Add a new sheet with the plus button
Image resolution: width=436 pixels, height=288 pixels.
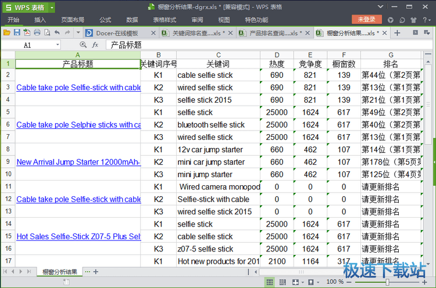pyautogui.click(x=96, y=272)
